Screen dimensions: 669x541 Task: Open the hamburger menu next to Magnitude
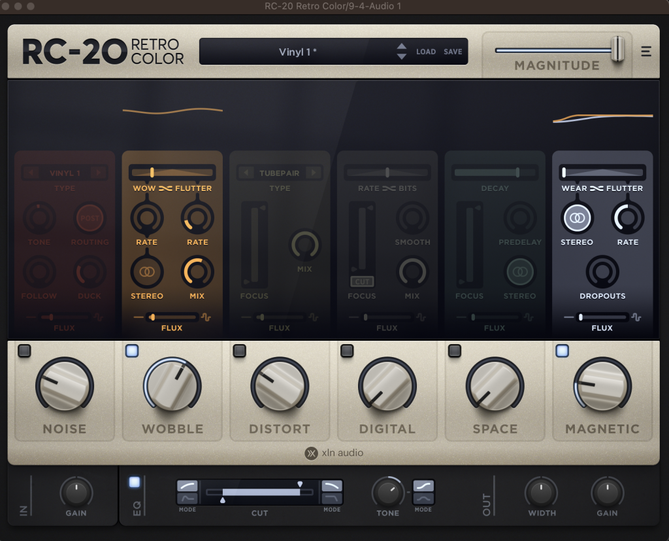tap(646, 52)
